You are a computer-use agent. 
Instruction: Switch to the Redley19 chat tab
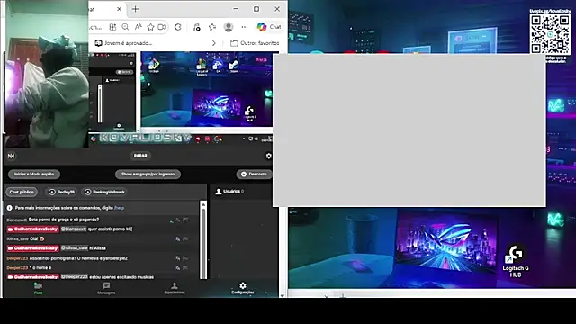click(x=62, y=192)
